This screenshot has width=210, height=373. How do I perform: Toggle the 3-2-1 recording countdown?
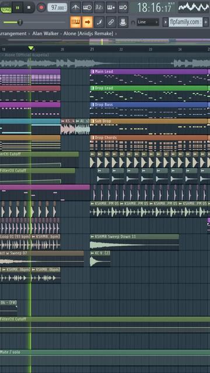click(x=99, y=8)
